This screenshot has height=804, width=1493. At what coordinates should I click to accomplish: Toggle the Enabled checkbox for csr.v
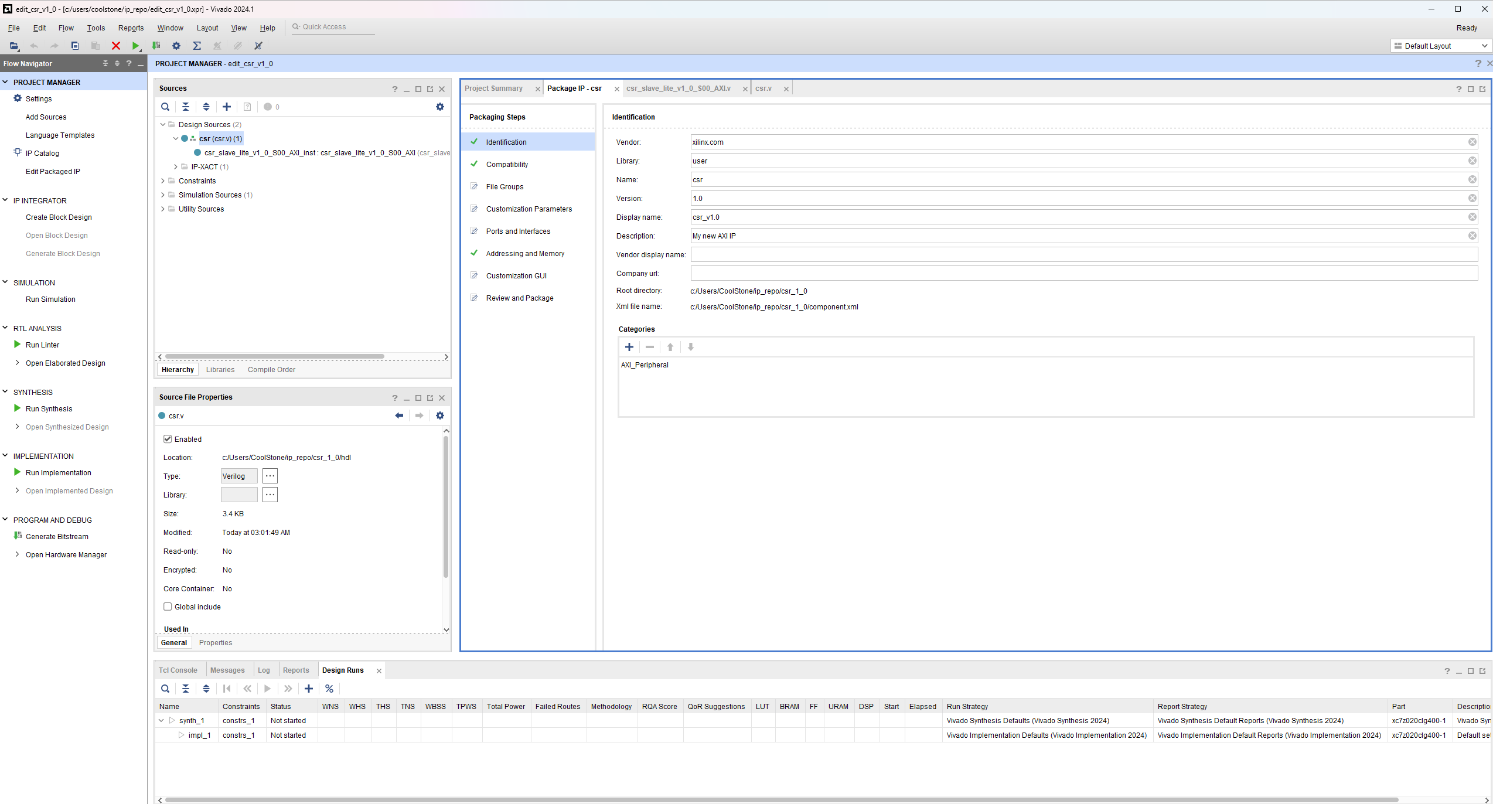[x=168, y=439]
